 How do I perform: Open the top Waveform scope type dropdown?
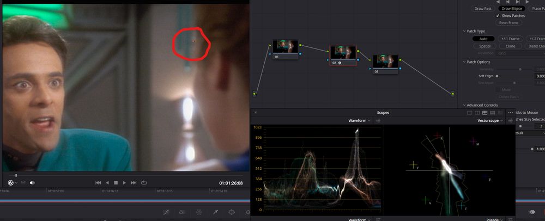359,120
